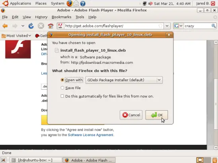The image size is (218, 163).
Task: Click the clock showing Sat Mar 21
Action: point(172,4)
